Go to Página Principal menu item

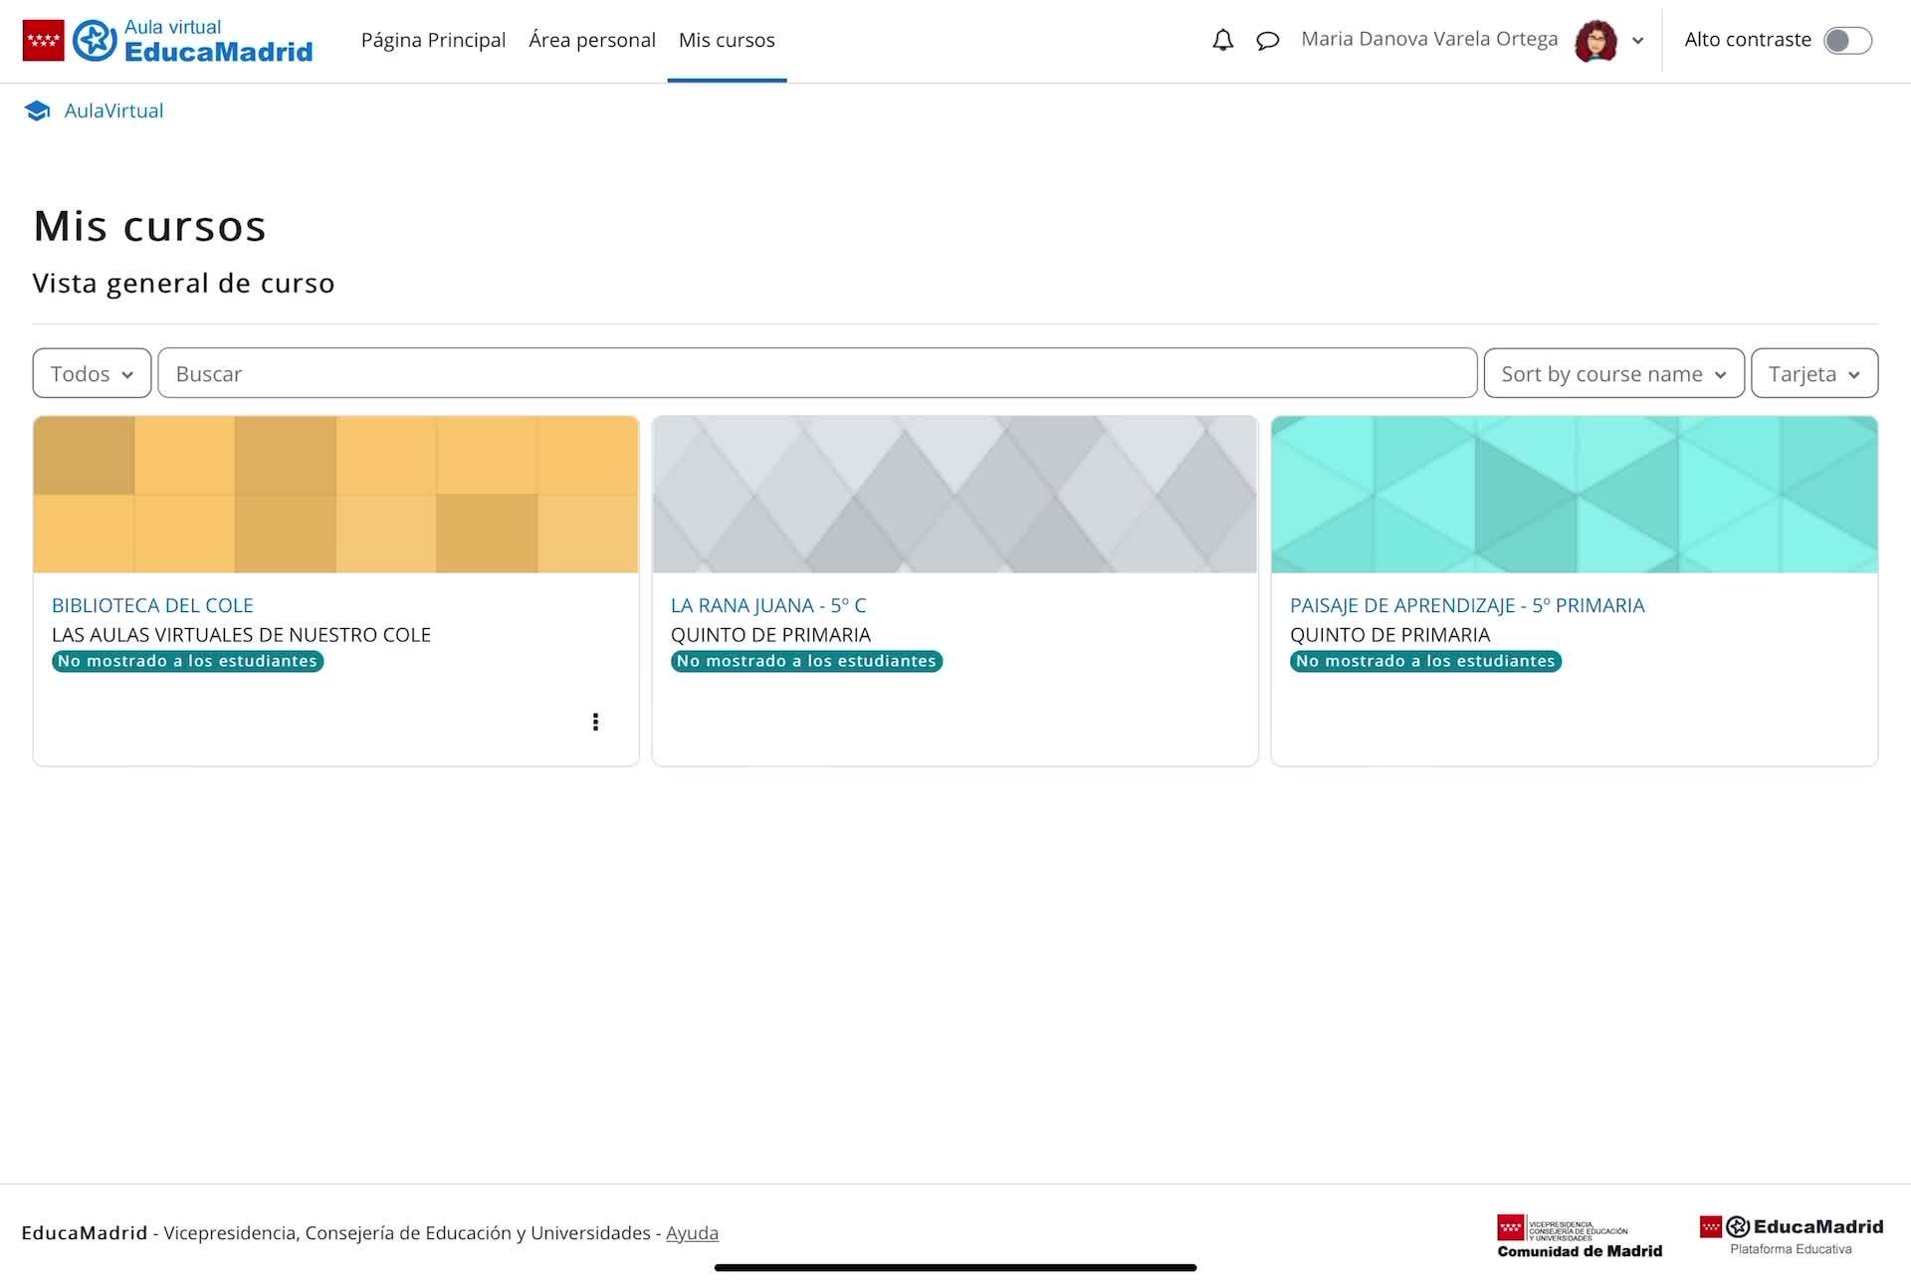pyautogui.click(x=433, y=40)
